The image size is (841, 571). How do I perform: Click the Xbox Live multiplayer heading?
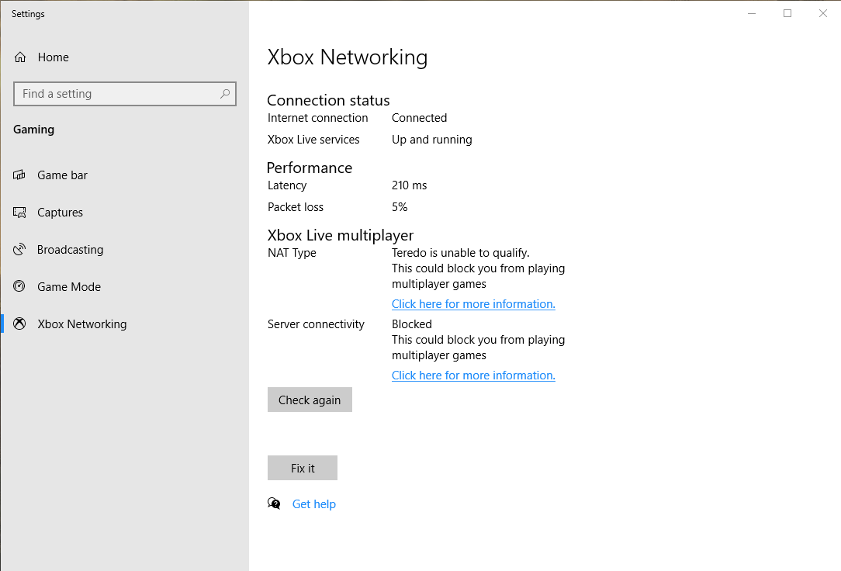click(341, 235)
